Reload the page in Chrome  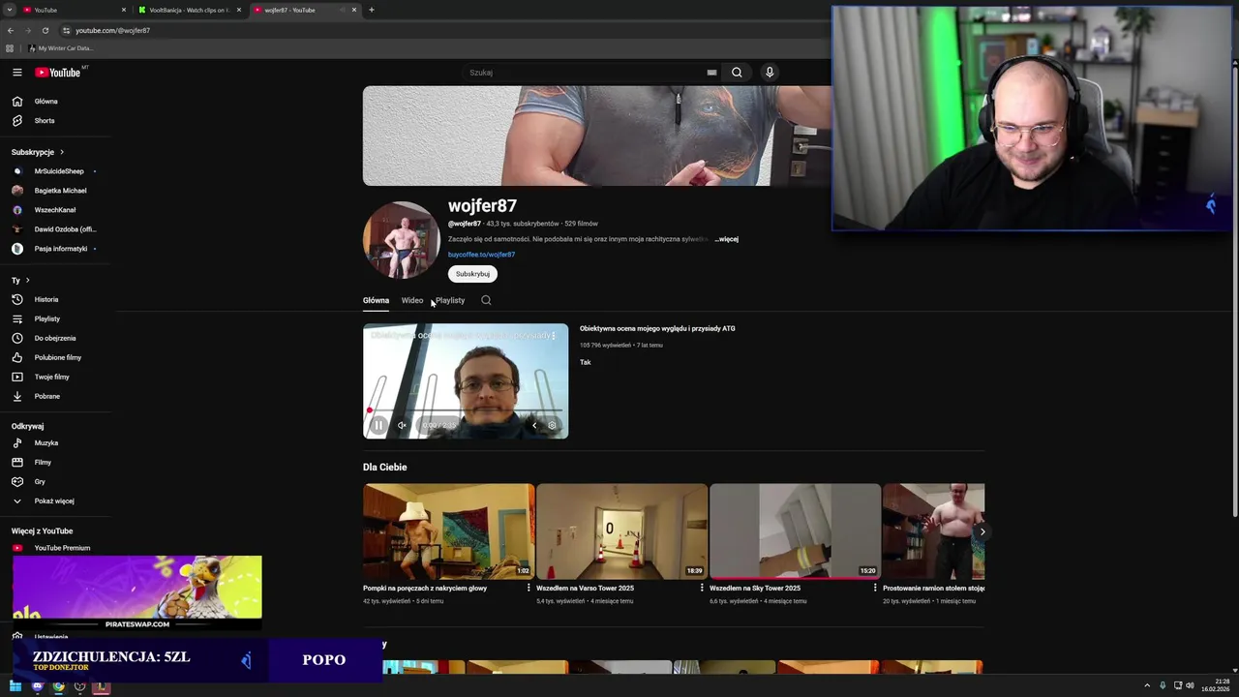pos(45,30)
